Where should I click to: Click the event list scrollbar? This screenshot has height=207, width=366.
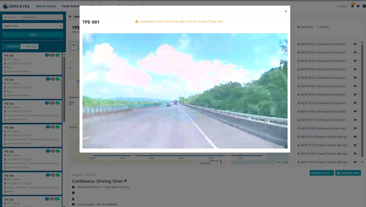click(362, 100)
